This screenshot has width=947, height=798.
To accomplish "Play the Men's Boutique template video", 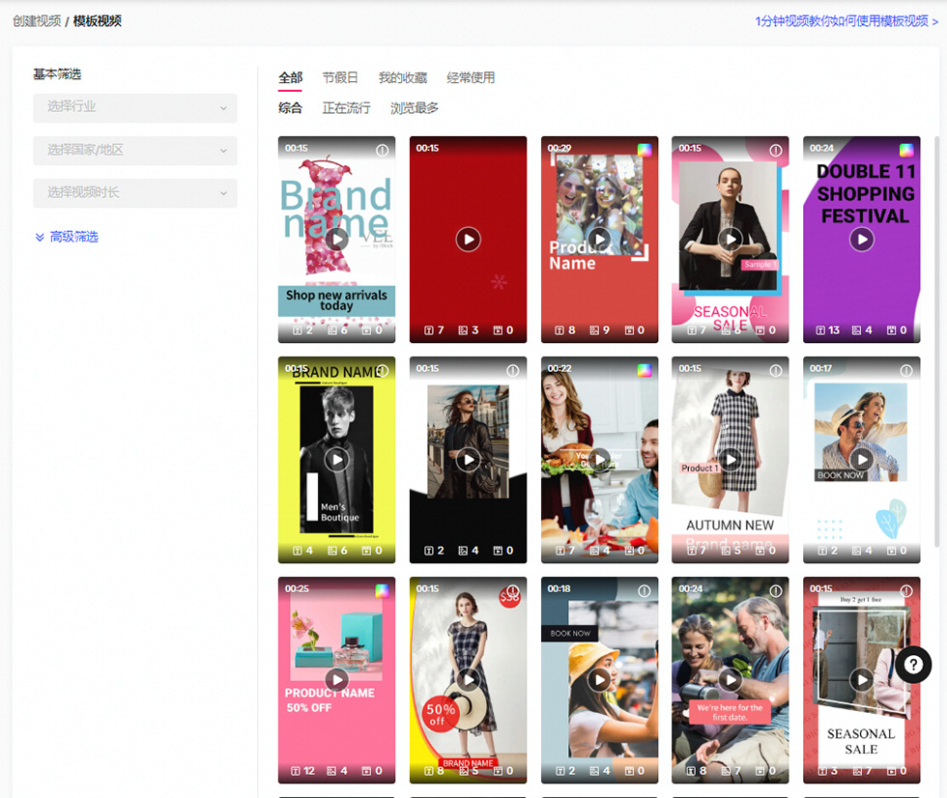I will pyautogui.click(x=336, y=460).
